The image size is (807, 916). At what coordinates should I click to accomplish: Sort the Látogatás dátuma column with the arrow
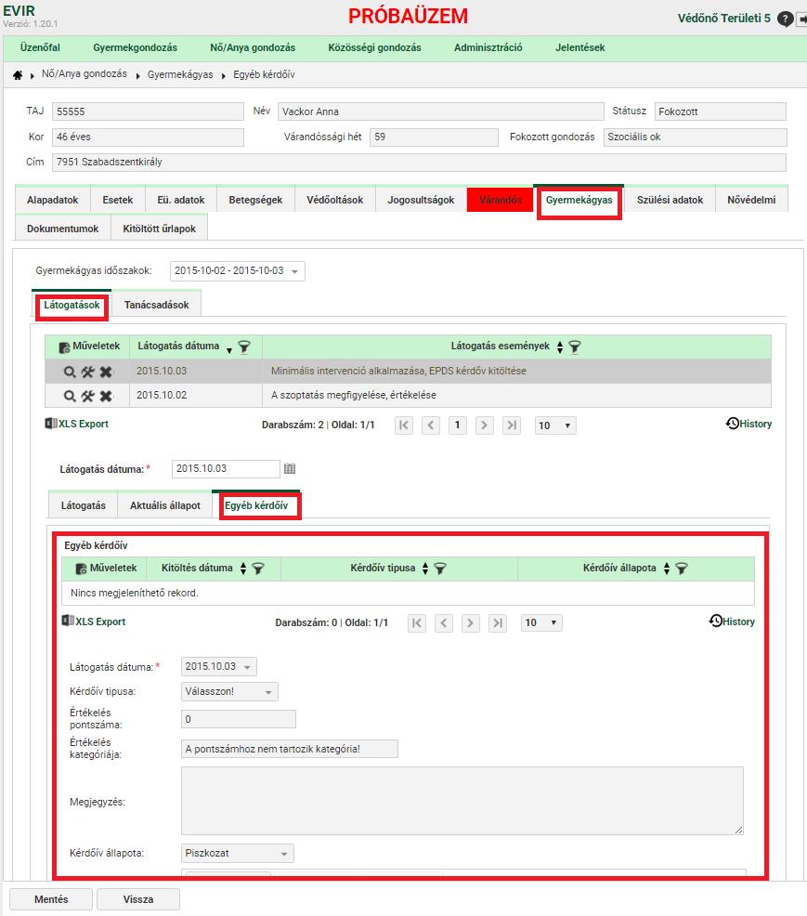[228, 349]
